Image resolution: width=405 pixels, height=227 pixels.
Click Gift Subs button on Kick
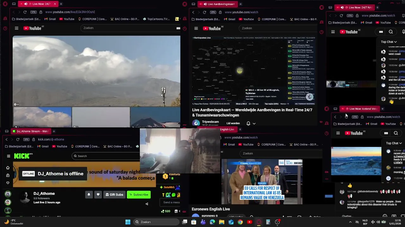coord(114,195)
